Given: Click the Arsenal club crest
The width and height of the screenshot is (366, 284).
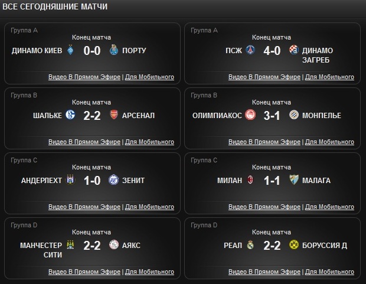Looking at the screenshot, I should [x=114, y=115].
